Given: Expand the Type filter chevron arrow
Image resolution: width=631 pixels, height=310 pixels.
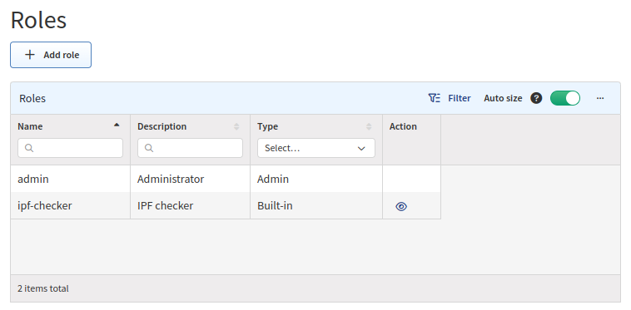Looking at the screenshot, I should (361, 148).
